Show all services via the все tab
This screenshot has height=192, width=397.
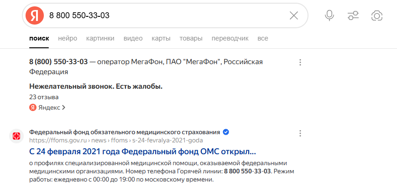pyautogui.click(x=263, y=39)
